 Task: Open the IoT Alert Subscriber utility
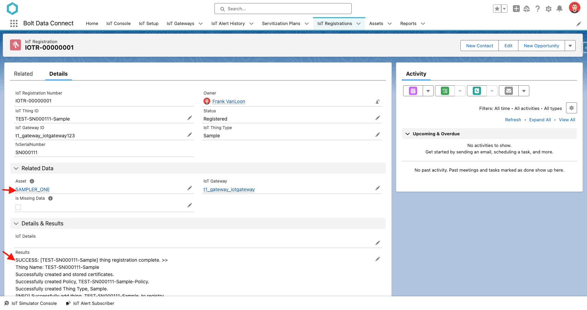(90, 303)
